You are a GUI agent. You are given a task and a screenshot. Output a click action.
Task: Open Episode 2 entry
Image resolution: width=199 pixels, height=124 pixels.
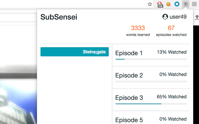pos(129,75)
